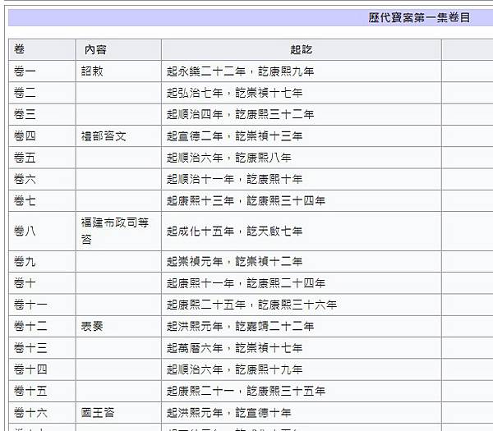Image resolution: width=493 pixels, height=431 pixels.
Task: Click 起順治六年，訖康熙十九年
Action: pyautogui.click(x=234, y=369)
